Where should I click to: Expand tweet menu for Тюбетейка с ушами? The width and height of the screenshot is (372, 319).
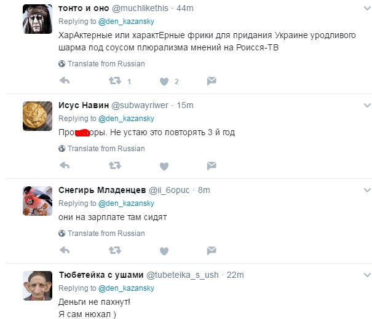click(x=367, y=275)
